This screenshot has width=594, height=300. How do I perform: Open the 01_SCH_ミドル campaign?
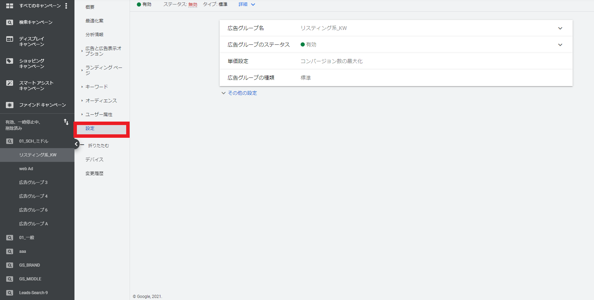pyautogui.click(x=34, y=141)
